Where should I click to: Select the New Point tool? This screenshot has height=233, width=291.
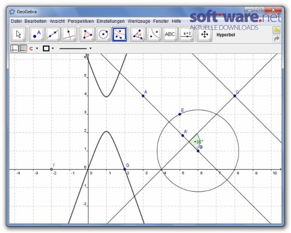tap(37, 34)
